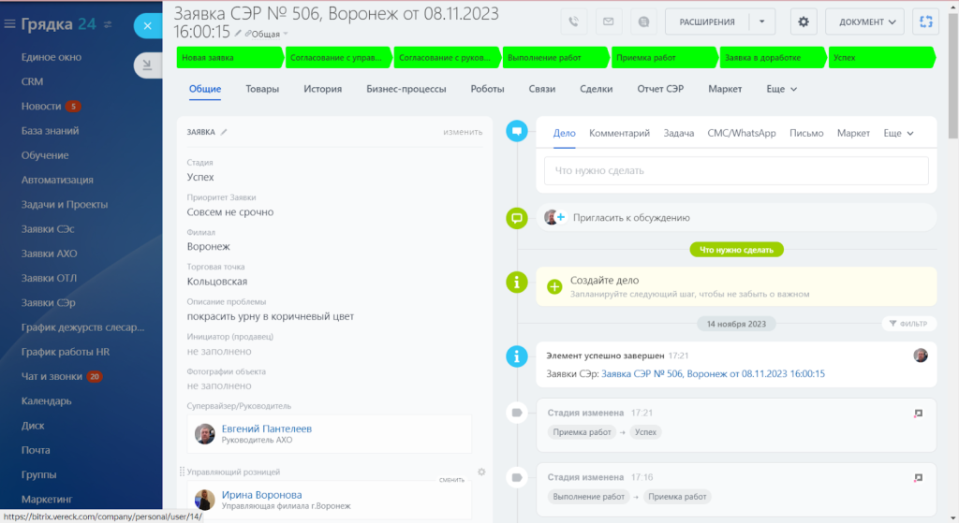Close the side panel with X button
This screenshot has width=959, height=523.
tap(148, 25)
